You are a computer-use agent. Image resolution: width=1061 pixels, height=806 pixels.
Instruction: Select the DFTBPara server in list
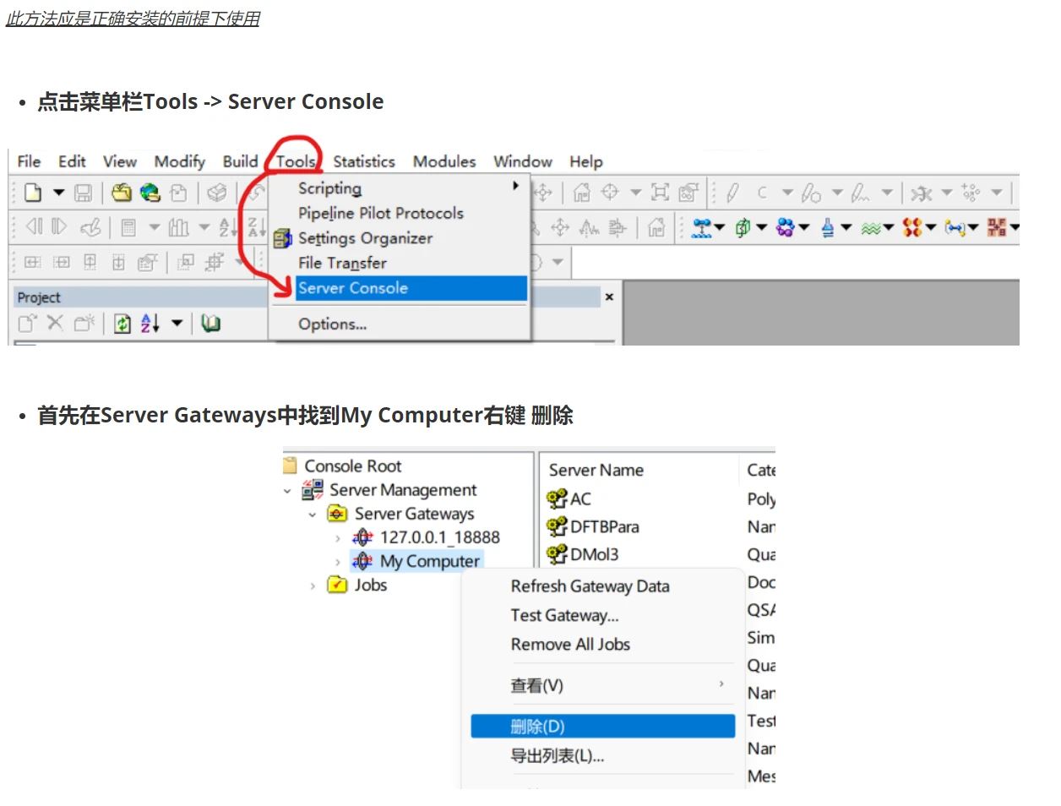tap(605, 527)
